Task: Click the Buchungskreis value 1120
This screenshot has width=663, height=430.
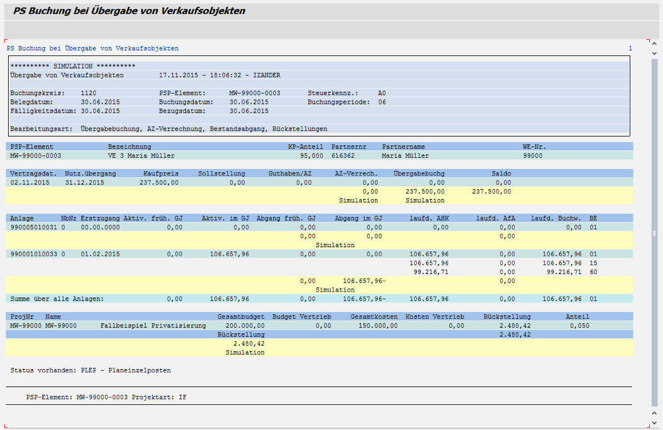Action: coord(89,93)
